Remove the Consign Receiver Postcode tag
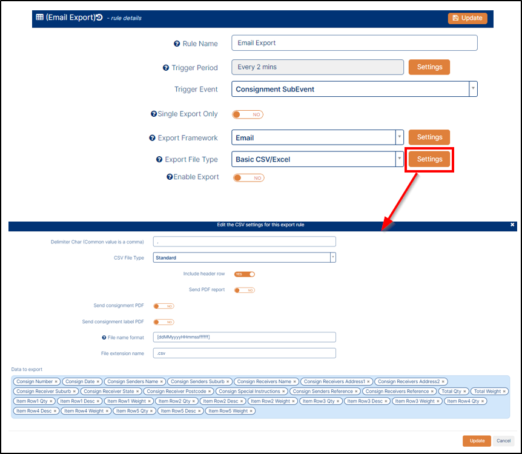This screenshot has width=522, height=454. click(210, 392)
